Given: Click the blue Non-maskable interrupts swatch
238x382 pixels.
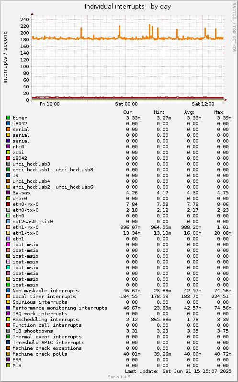Looking at the screenshot, I should (x=8, y=291).
